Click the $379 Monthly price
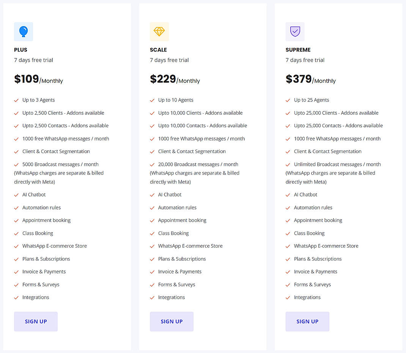 click(311, 79)
